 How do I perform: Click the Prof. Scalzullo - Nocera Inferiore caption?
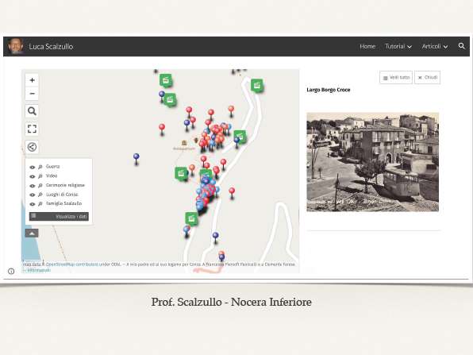coord(232,302)
